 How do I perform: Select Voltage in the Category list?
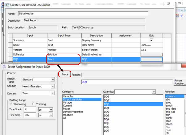pyautogui.click(x=67, y=103)
